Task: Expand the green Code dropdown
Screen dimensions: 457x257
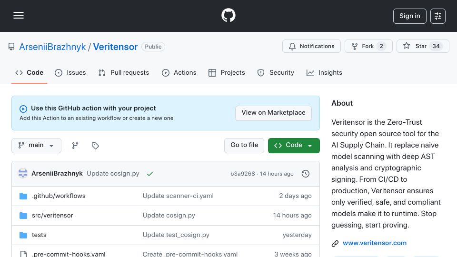Action: [x=294, y=146]
